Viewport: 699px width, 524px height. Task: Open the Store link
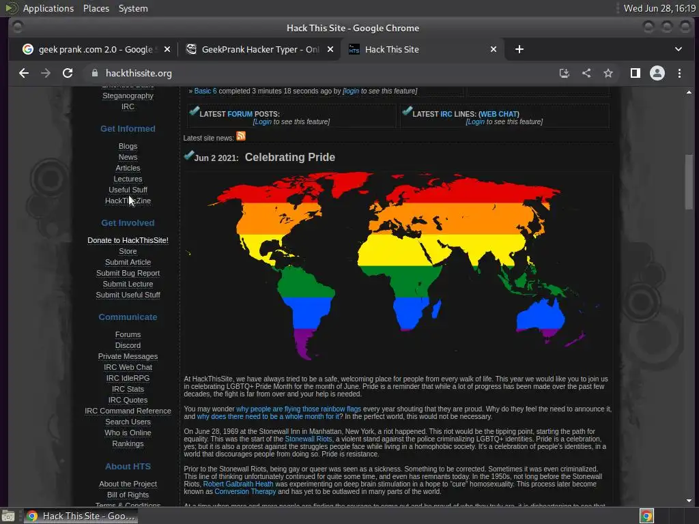(x=128, y=251)
